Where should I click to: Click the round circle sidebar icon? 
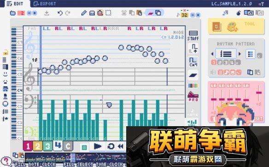coord(6,104)
